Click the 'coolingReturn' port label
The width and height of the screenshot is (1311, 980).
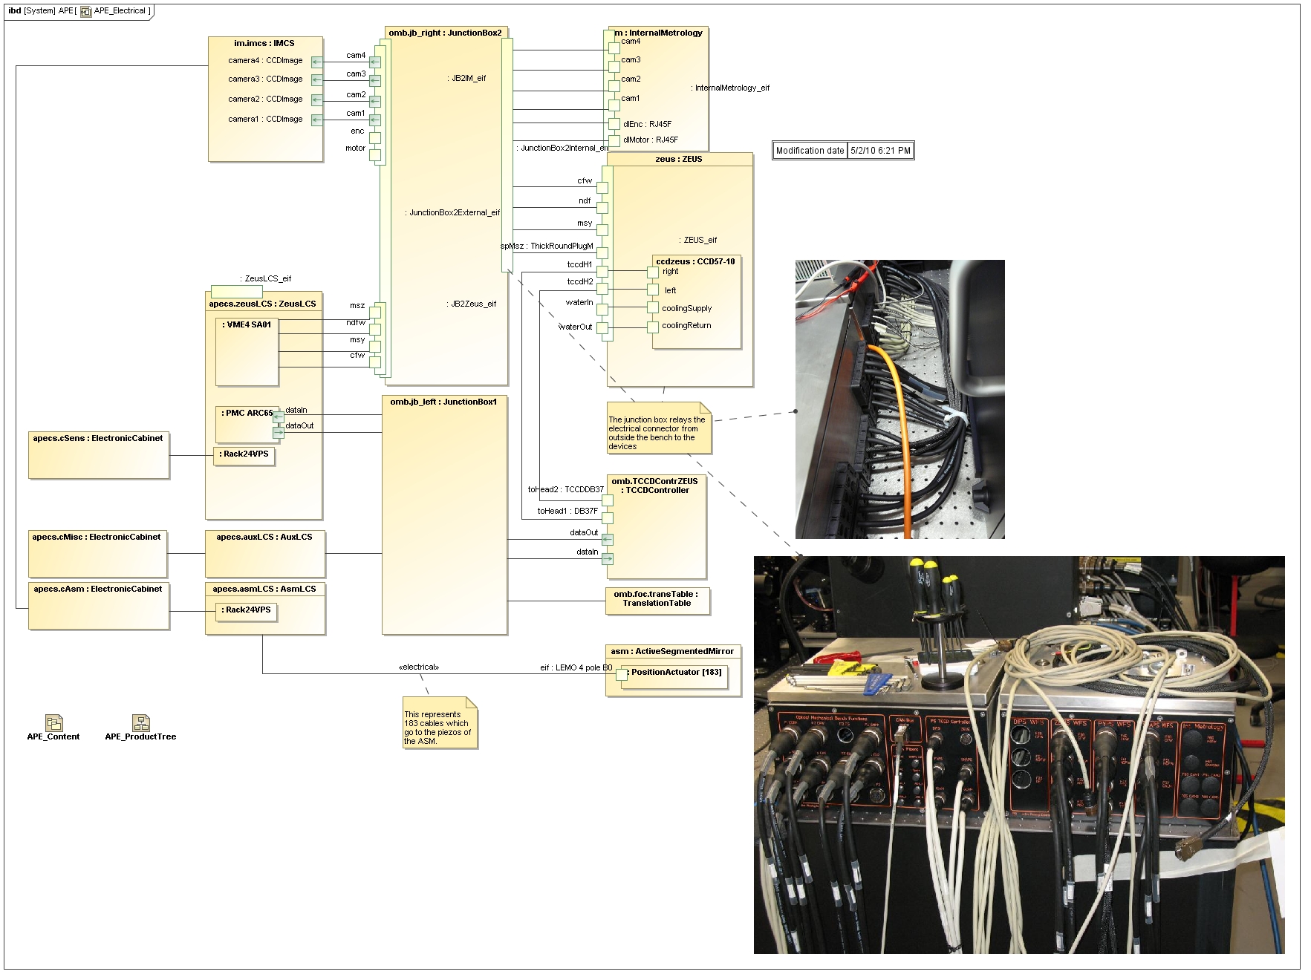click(686, 325)
